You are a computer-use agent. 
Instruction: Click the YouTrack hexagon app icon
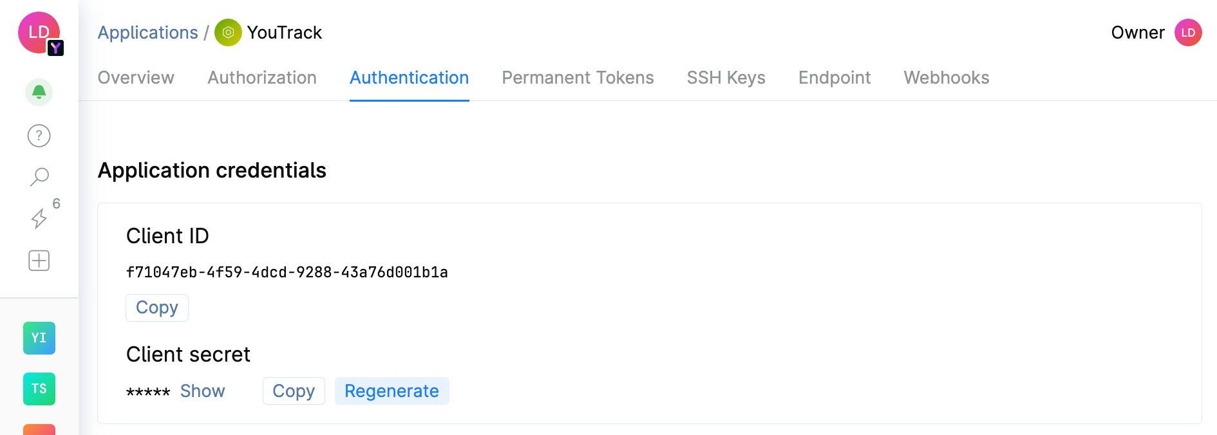pyautogui.click(x=227, y=32)
